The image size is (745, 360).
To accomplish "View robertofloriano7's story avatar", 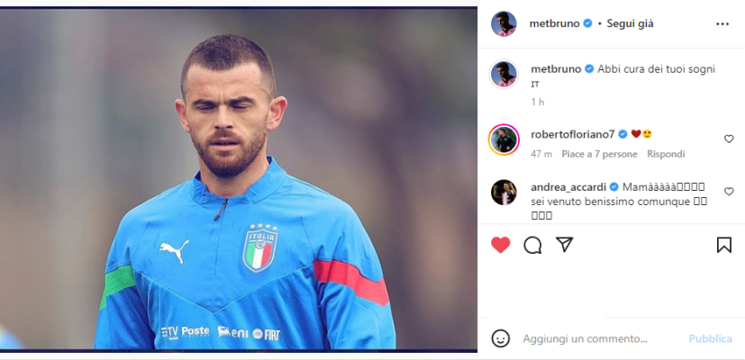I will (504, 139).
